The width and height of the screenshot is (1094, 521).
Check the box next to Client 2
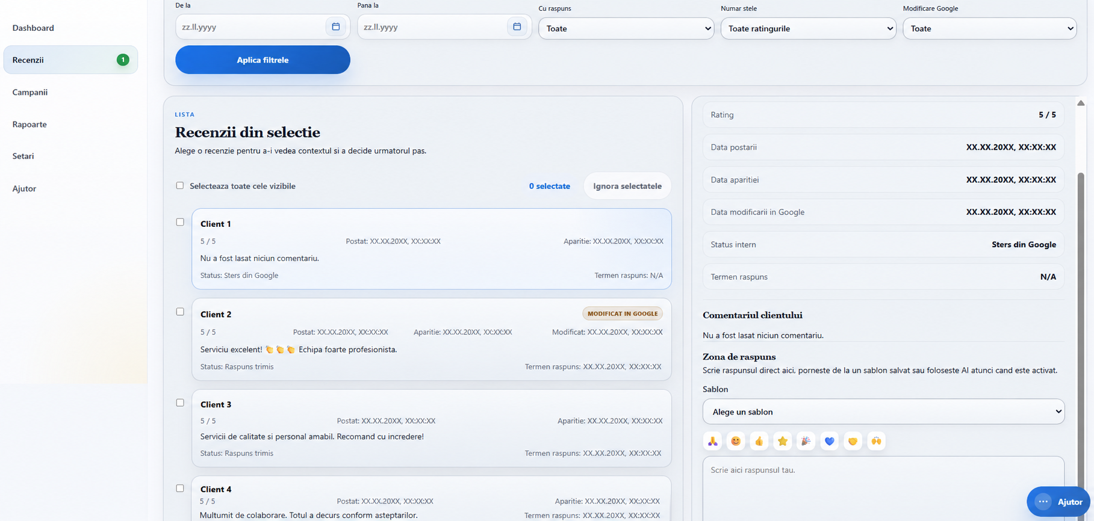click(x=180, y=312)
